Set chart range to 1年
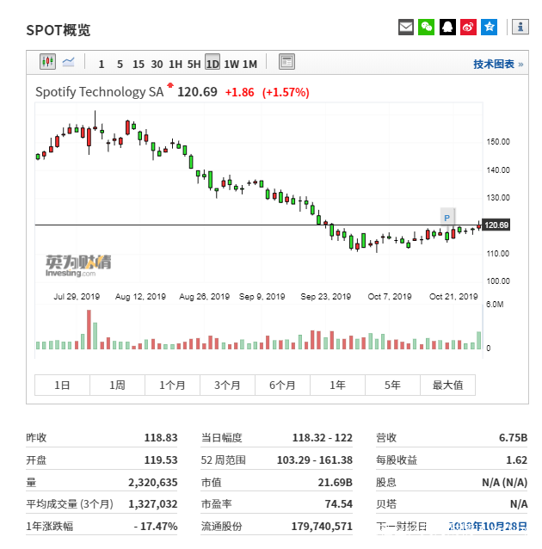Image resolution: width=542 pixels, height=549 pixels. pos(337,386)
